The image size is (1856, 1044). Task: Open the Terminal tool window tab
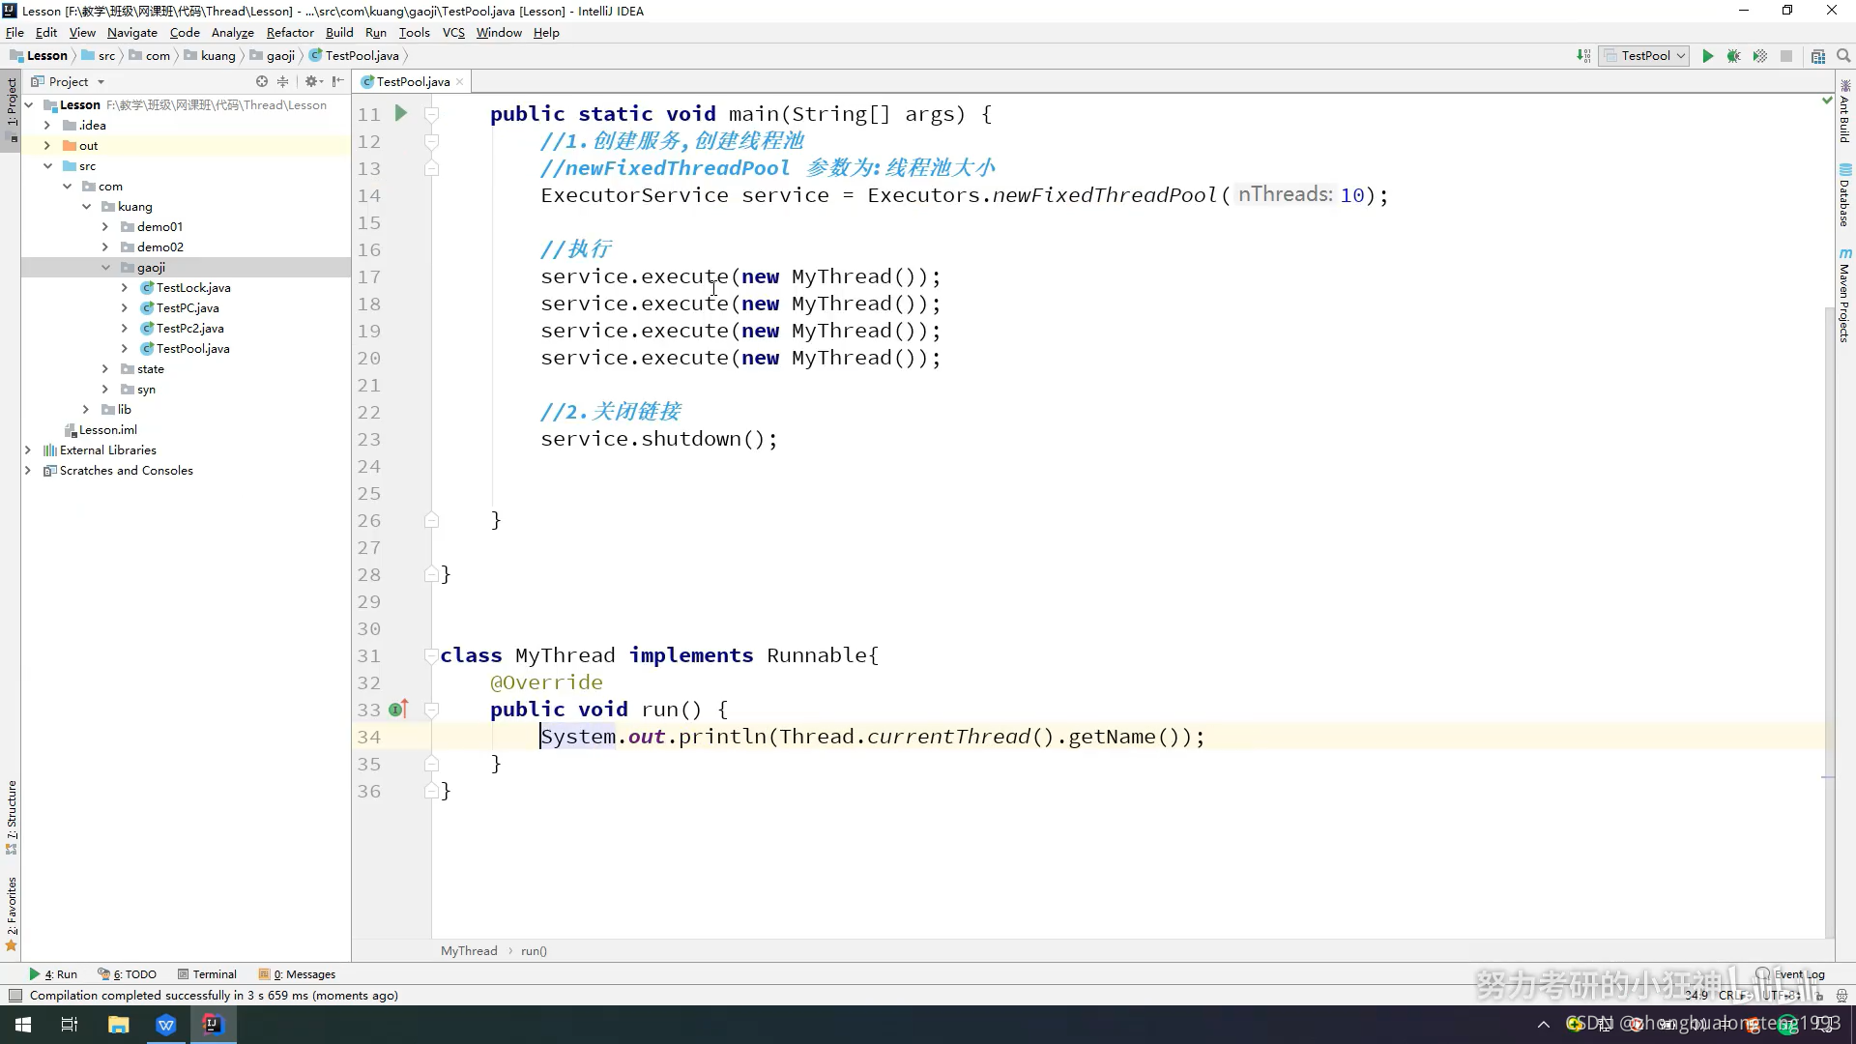tap(206, 974)
